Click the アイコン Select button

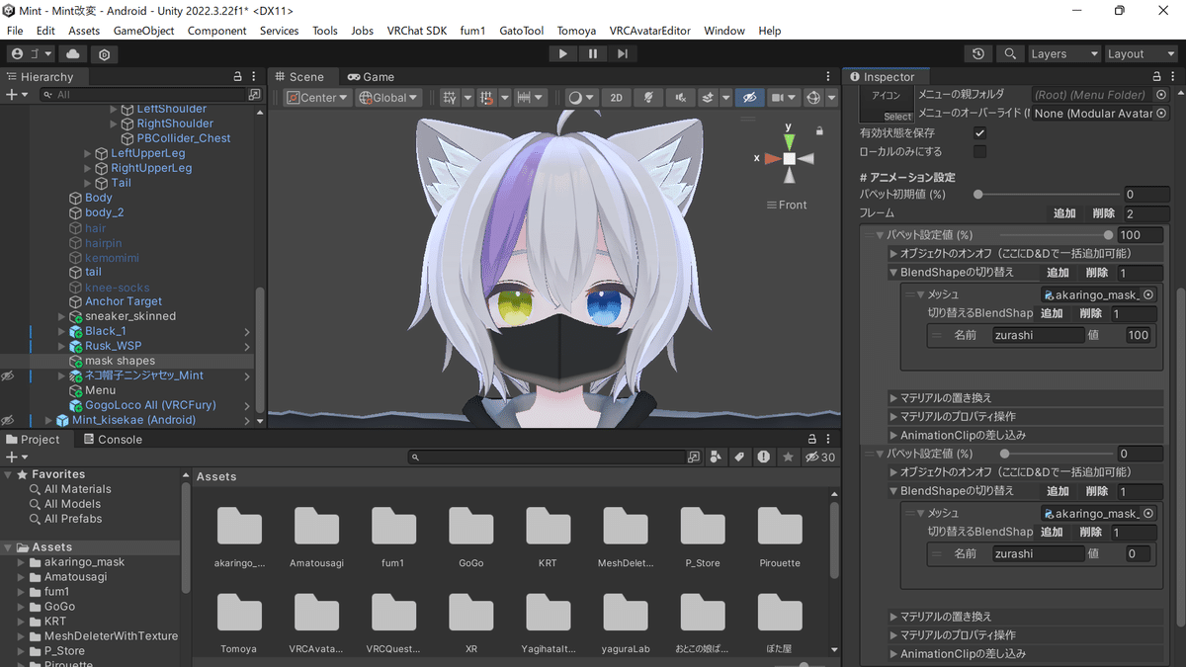click(897, 117)
